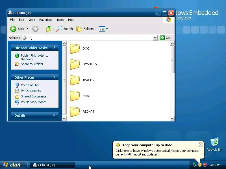Click the My Network Places icon

(x=17, y=102)
